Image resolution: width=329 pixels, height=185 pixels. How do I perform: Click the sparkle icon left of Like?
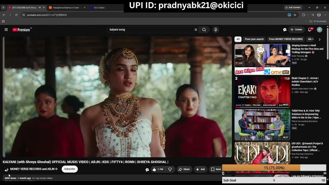147,170
